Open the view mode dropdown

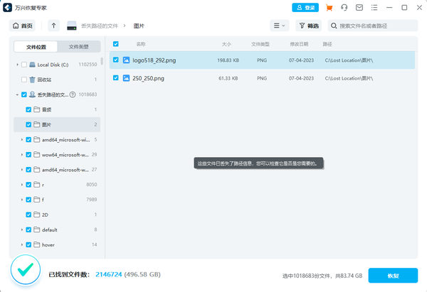pyautogui.click(x=279, y=26)
